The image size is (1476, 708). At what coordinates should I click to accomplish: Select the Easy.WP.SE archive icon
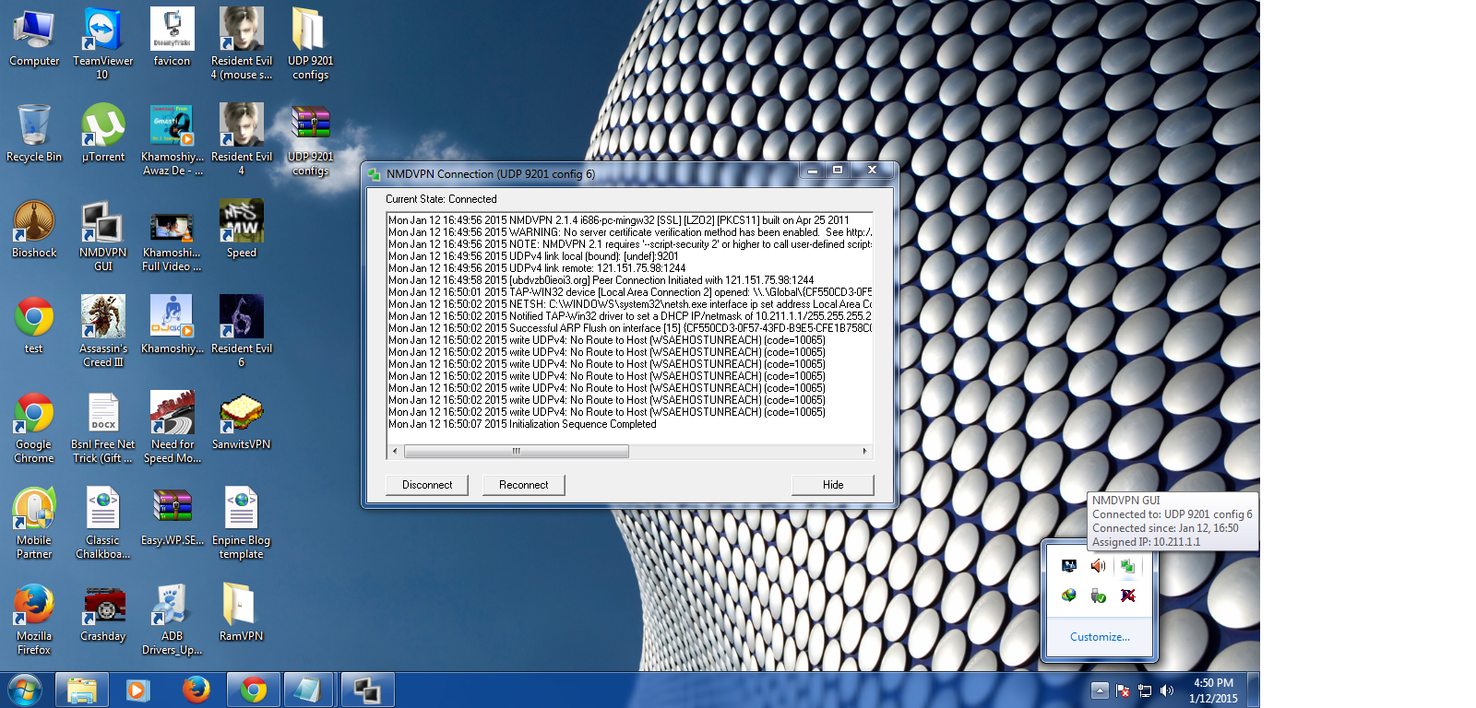point(172,516)
